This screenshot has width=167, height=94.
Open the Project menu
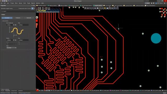click(12, 3)
